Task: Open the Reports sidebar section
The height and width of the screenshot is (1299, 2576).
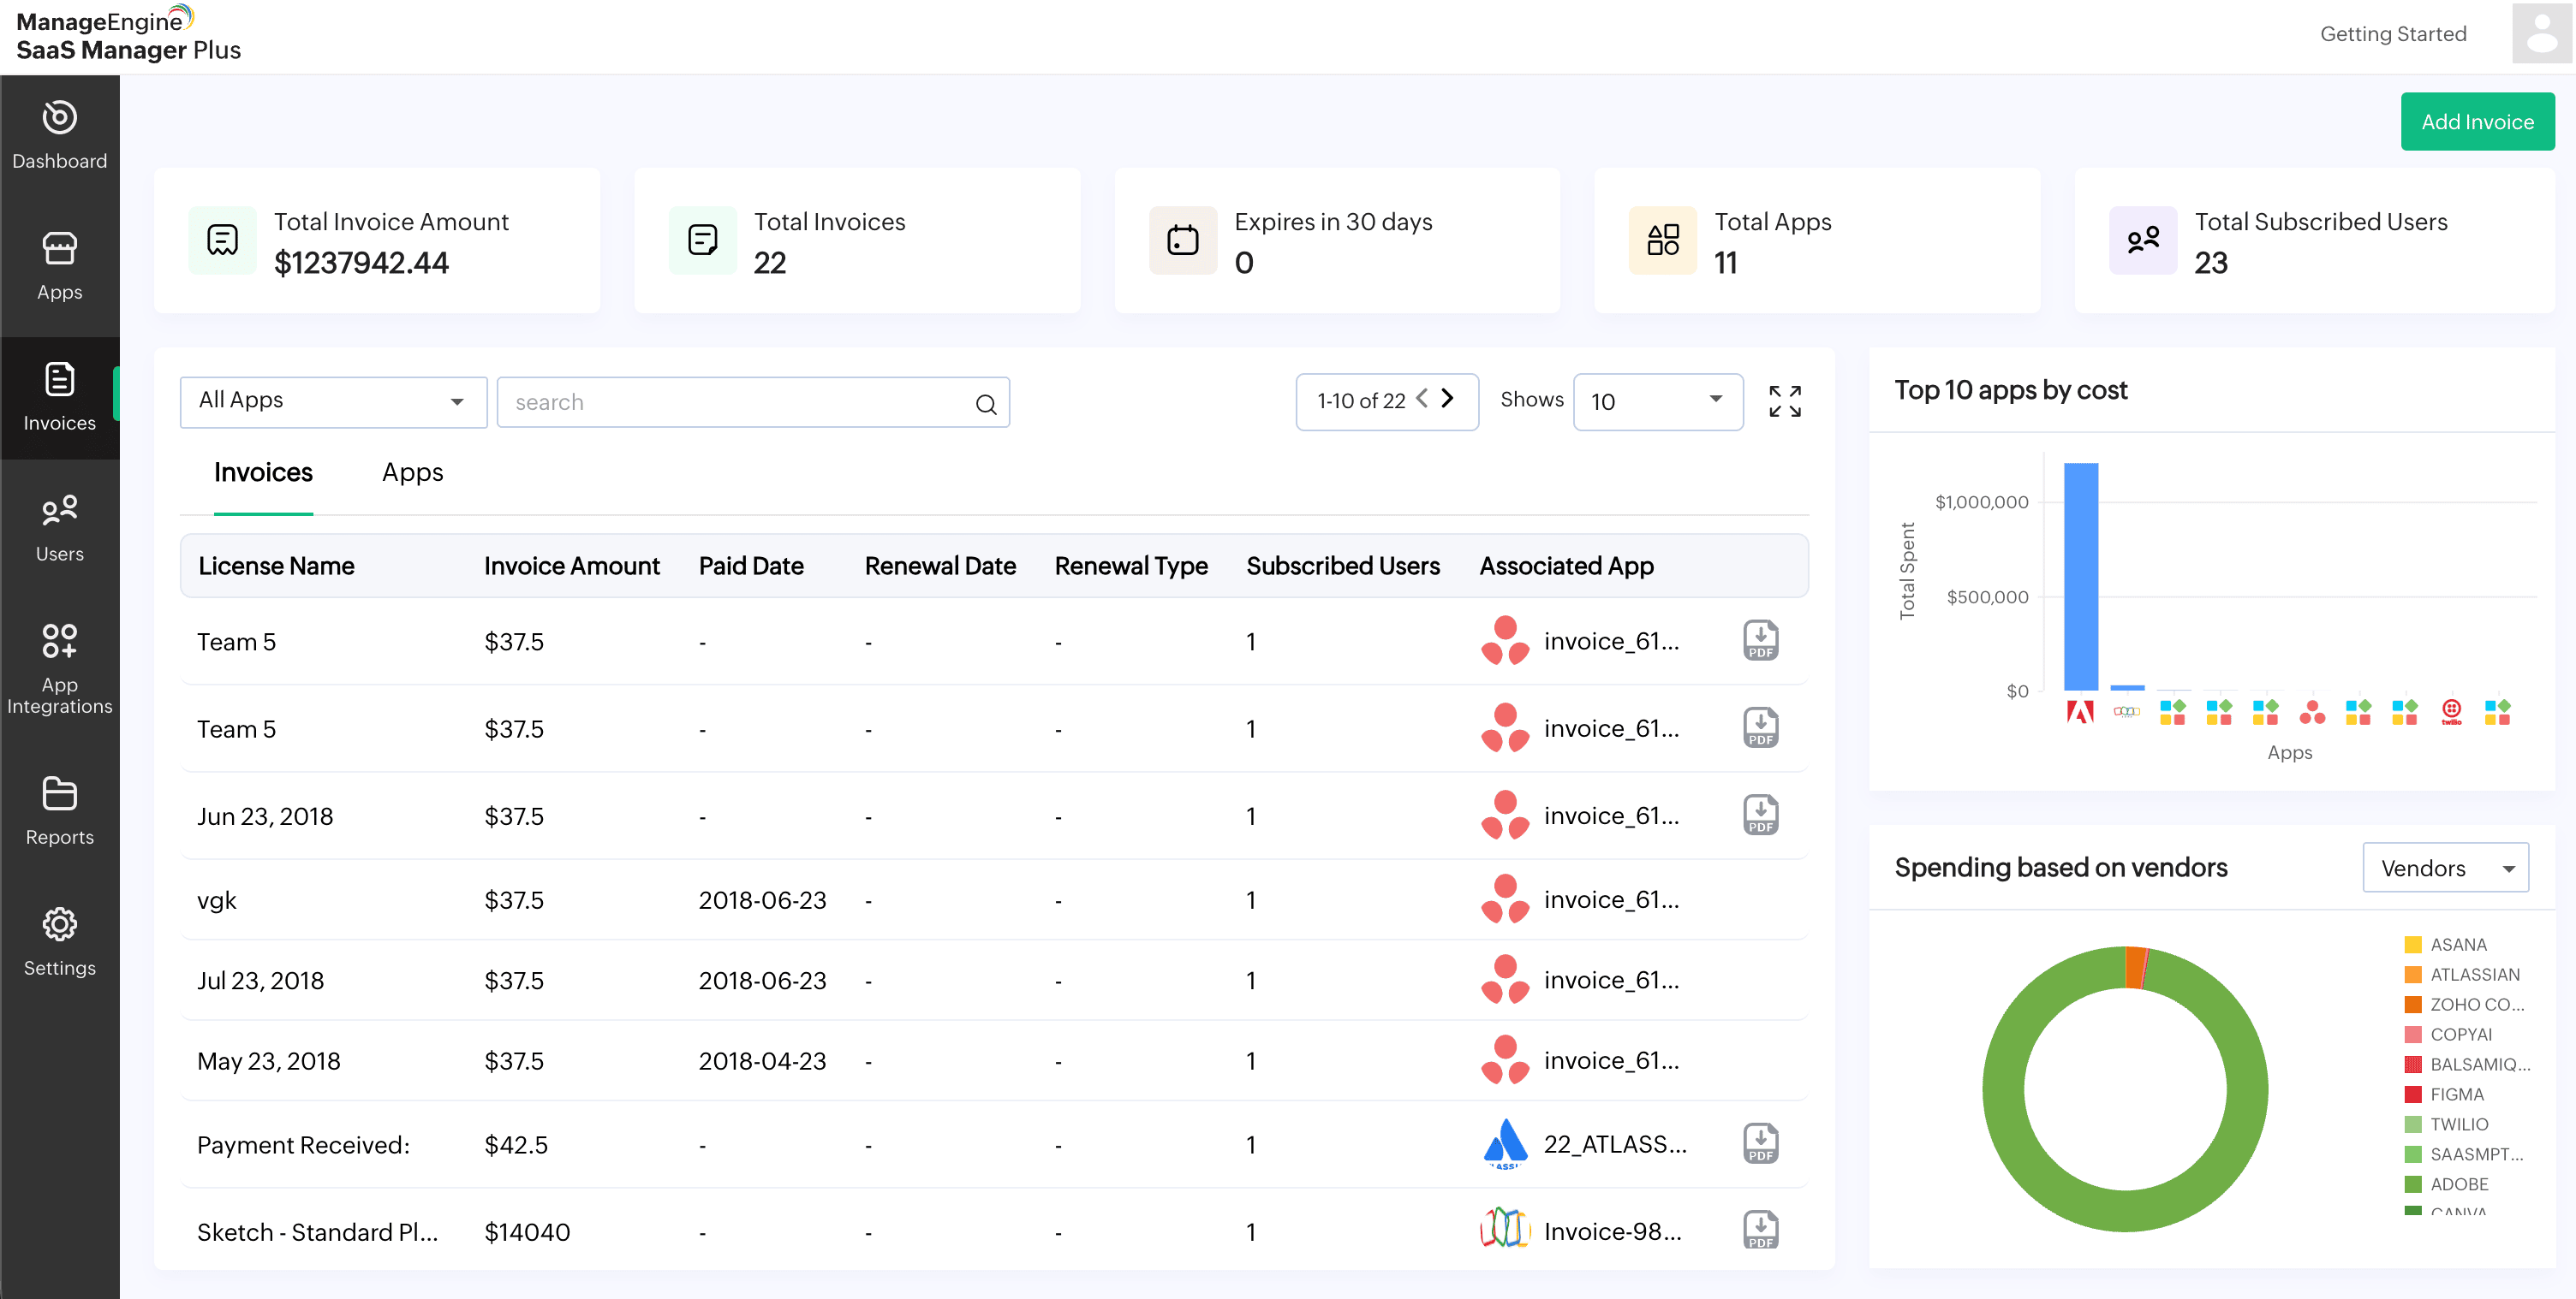Action: coord(59,811)
